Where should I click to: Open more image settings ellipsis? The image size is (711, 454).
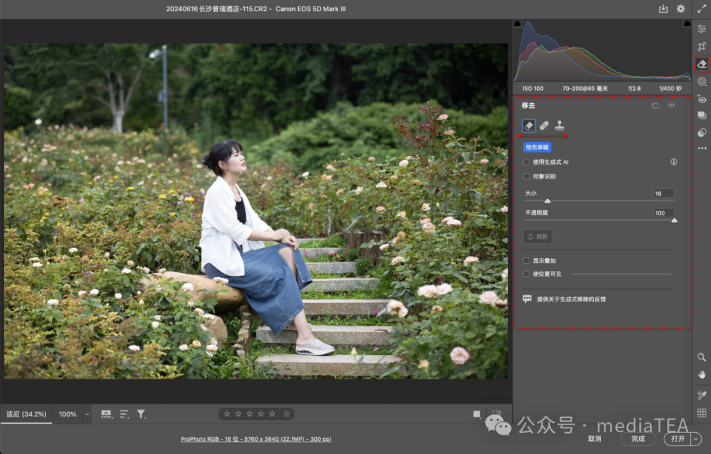click(x=702, y=148)
